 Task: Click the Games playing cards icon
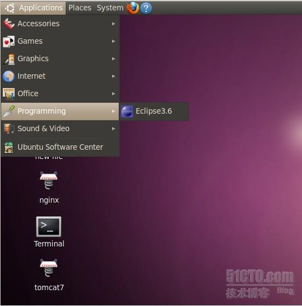point(9,42)
